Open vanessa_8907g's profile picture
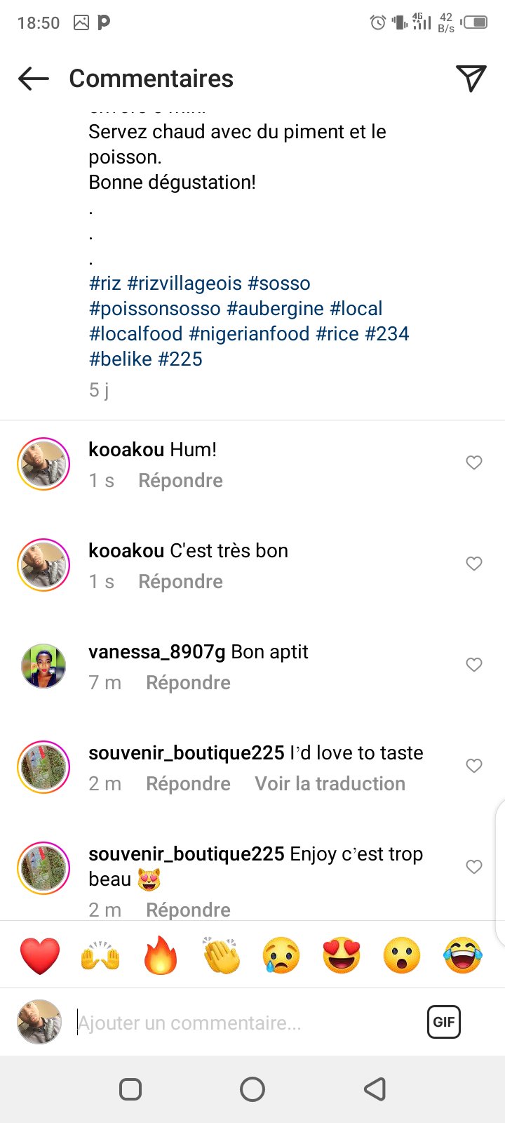This screenshot has width=505, height=1123. pos(43,665)
